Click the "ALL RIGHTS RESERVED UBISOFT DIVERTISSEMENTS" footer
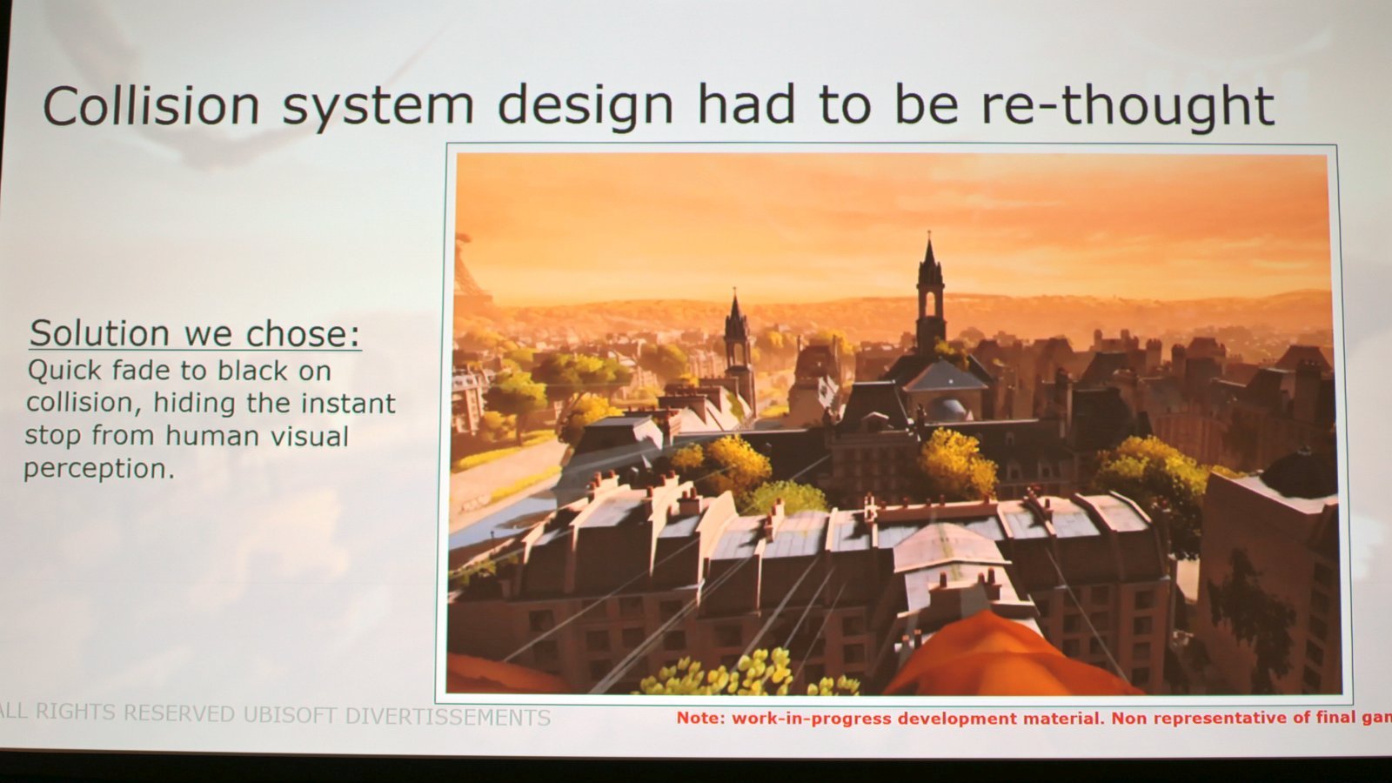Screen dimensions: 1392x783 pyautogui.click(x=275, y=715)
